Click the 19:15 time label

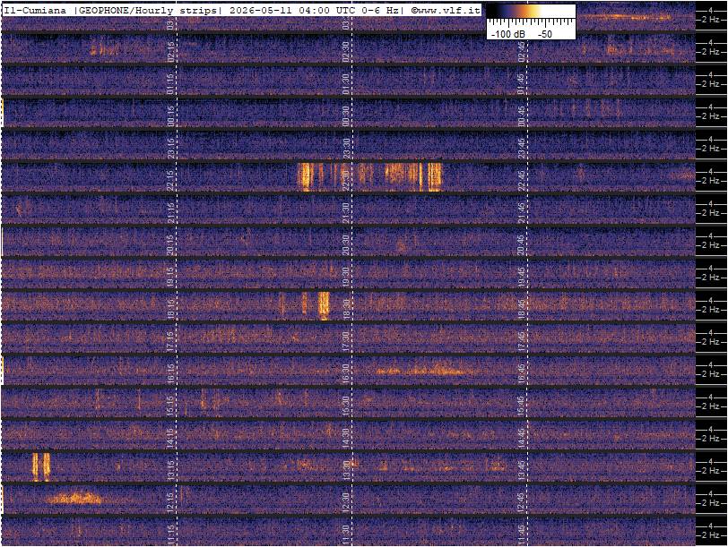tap(170, 277)
